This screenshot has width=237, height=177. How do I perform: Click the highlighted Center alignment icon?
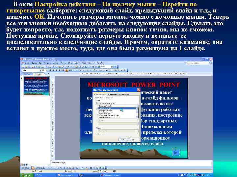66,70
